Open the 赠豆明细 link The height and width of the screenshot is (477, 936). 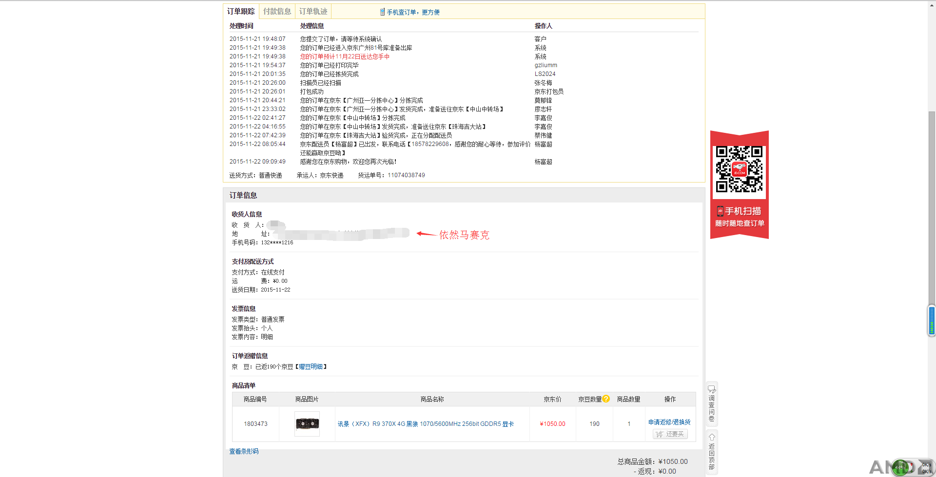(x=311, y=367)
